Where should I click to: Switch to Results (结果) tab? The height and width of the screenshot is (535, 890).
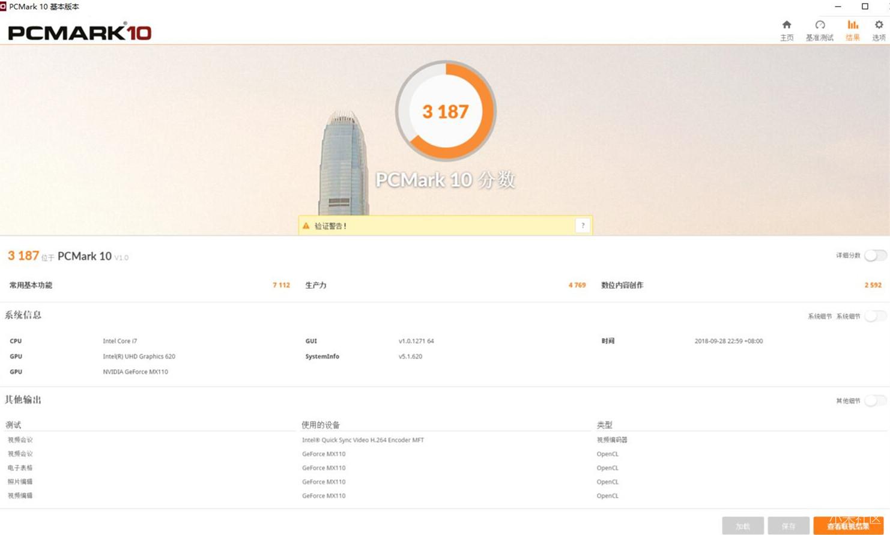[853, 30]
